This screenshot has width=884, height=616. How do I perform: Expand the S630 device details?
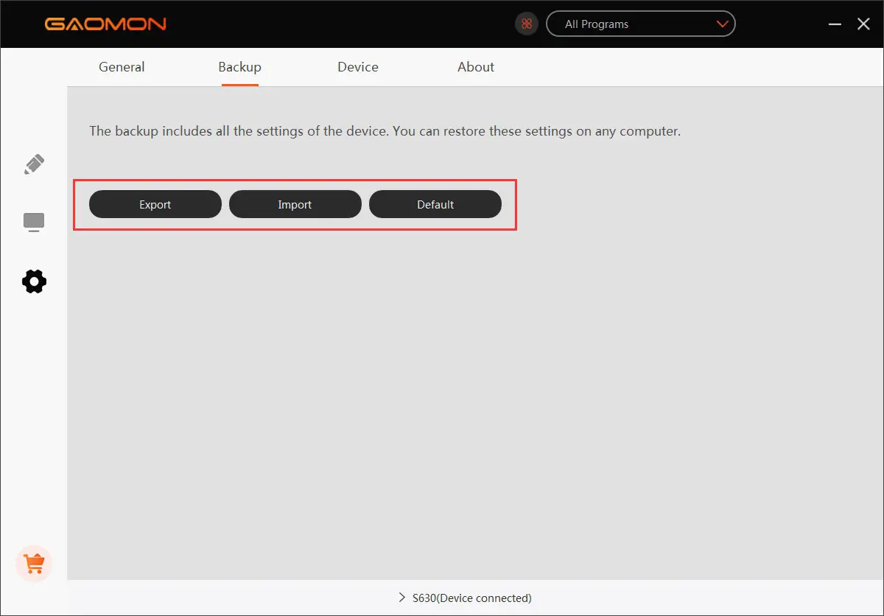pos(402,598)
